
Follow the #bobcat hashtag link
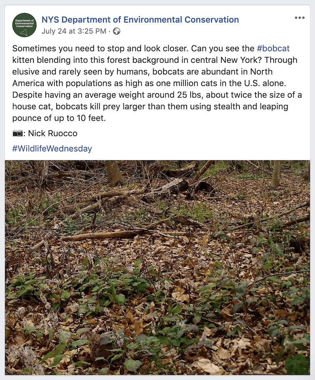tap(273, 48)
